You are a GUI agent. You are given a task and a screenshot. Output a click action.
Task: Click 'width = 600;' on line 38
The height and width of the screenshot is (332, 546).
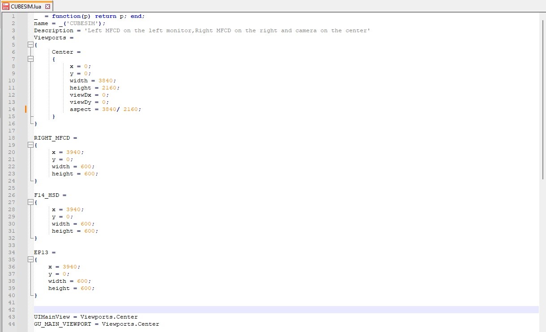[x=69, y=281]
